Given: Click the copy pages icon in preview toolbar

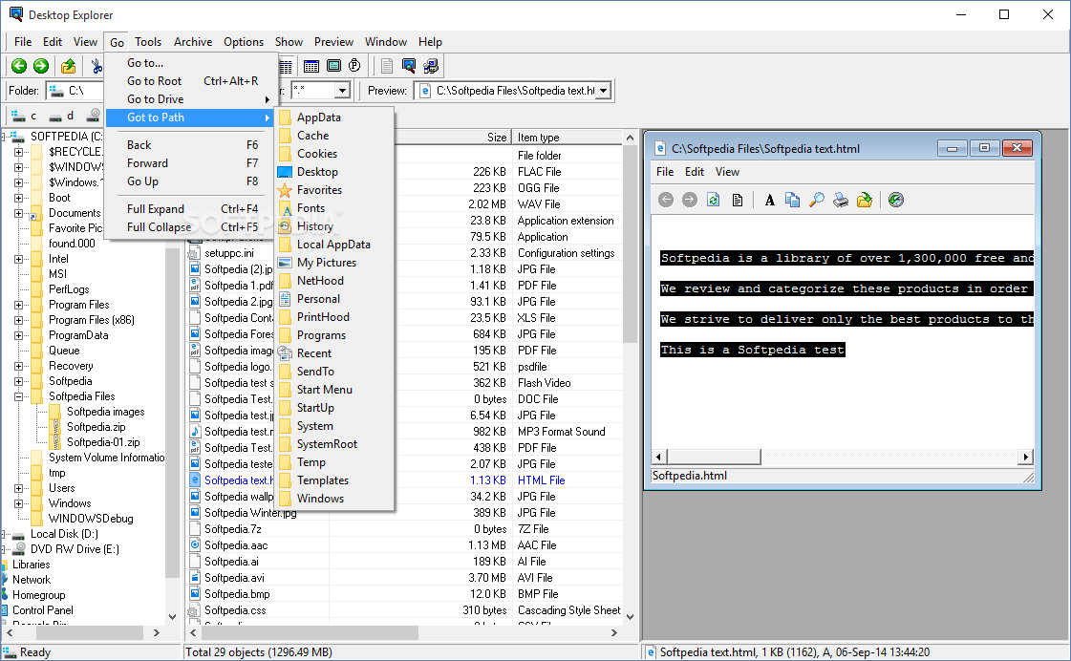Looking at the screenshot, I should [792, 200].
